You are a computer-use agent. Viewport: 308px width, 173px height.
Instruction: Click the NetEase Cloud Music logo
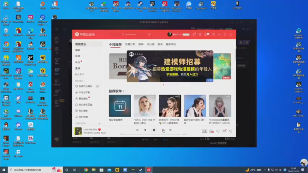(x=85, y=34)
